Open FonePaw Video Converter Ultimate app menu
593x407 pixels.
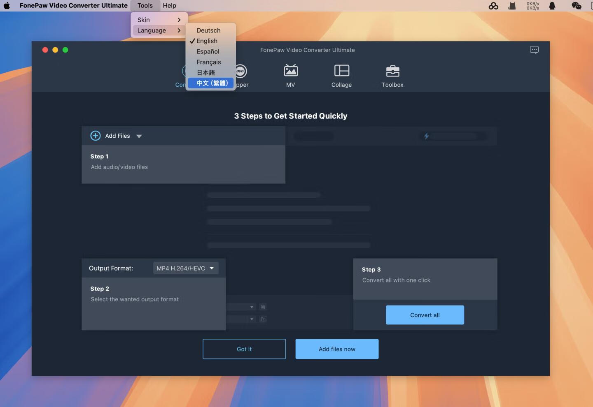tap(74, 5)
